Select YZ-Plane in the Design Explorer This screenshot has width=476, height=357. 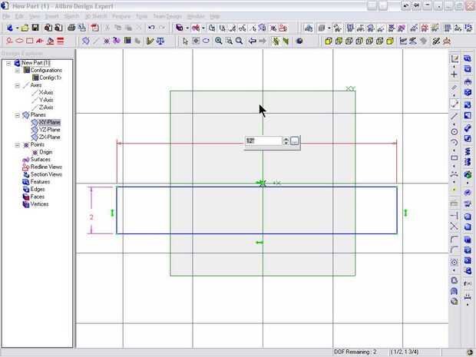[x=49, y=130]
